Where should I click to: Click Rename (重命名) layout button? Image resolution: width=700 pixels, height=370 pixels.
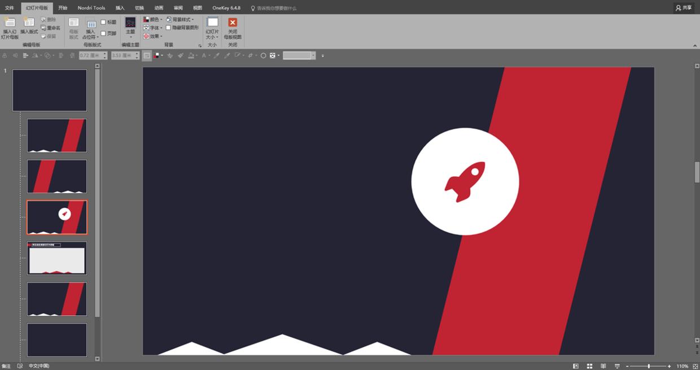(x=51, y=28)
